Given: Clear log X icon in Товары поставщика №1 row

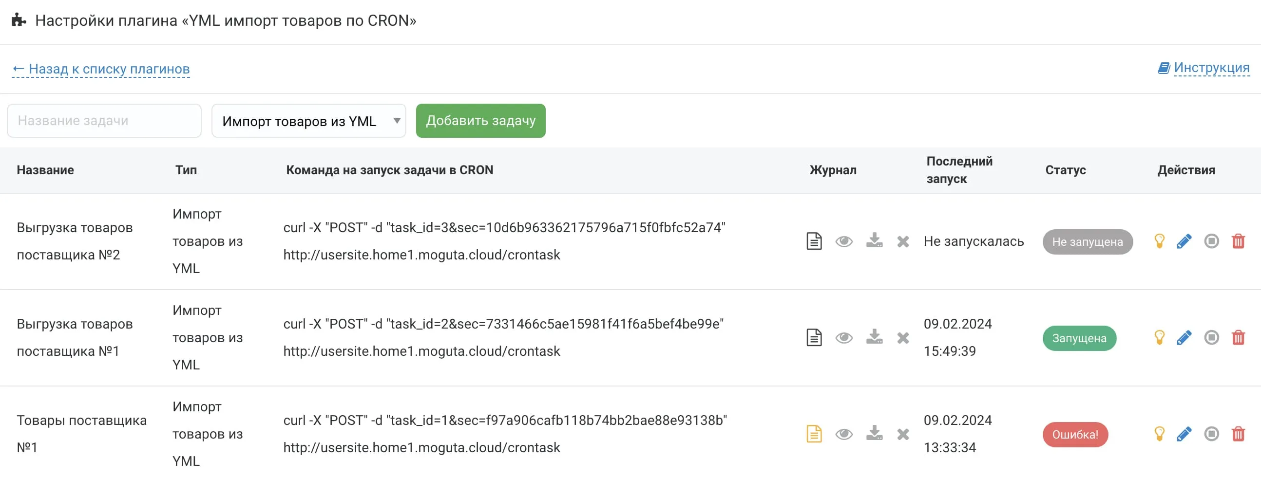Looking at the screenshot, I should click(x=903, y=434).
